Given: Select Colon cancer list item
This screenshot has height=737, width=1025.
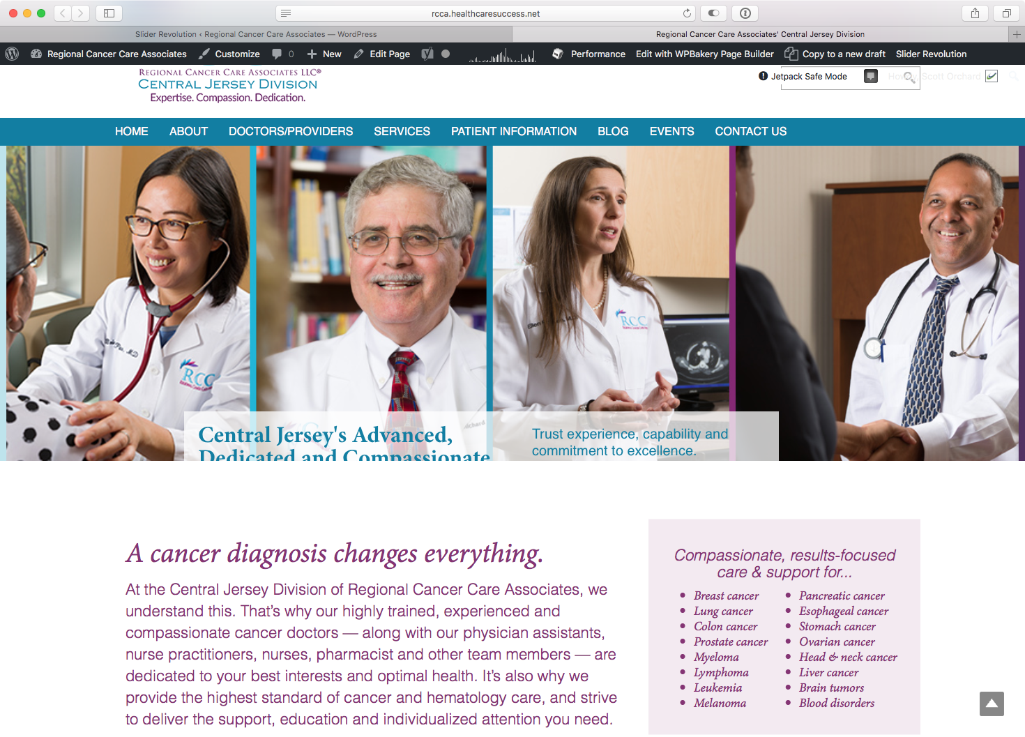Looking at the screenshot, I should [725, 626].
